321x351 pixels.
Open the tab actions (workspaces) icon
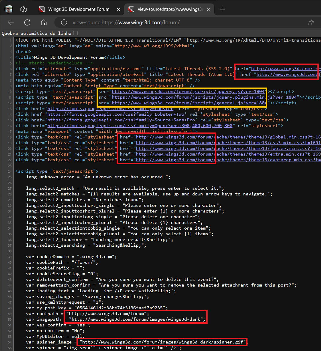(x=23, y=9)
